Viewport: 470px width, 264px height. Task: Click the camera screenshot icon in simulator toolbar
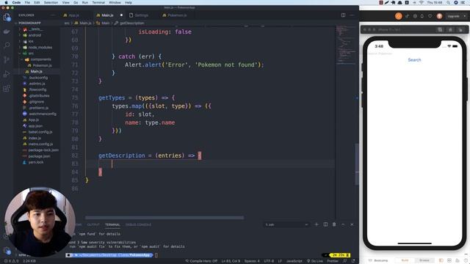coord(415,16)
